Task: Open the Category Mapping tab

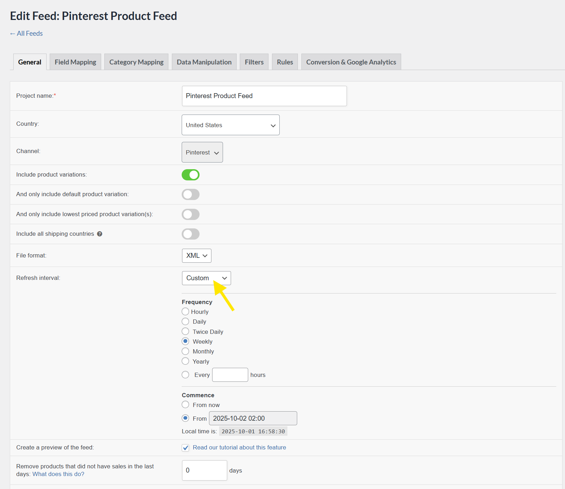Action: coord(136,62)
